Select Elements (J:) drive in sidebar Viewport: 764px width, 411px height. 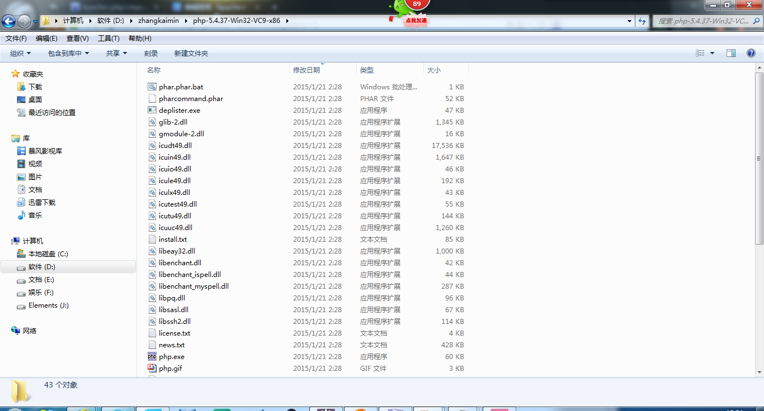pyautogui.click(x=49, y=305)
